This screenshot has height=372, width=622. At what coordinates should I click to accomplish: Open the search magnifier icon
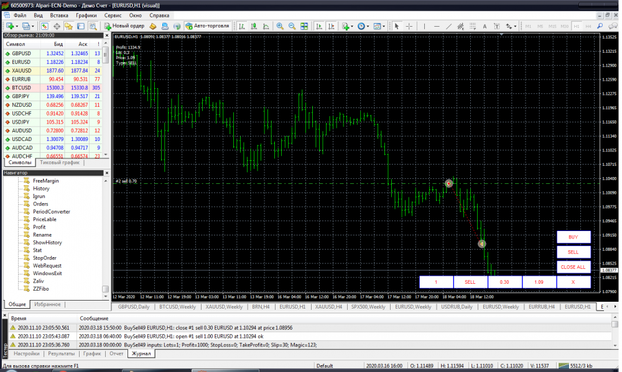click(x=600, y=26)
